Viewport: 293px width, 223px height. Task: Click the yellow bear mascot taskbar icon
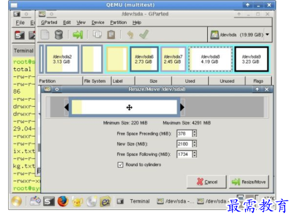point(77,201)
